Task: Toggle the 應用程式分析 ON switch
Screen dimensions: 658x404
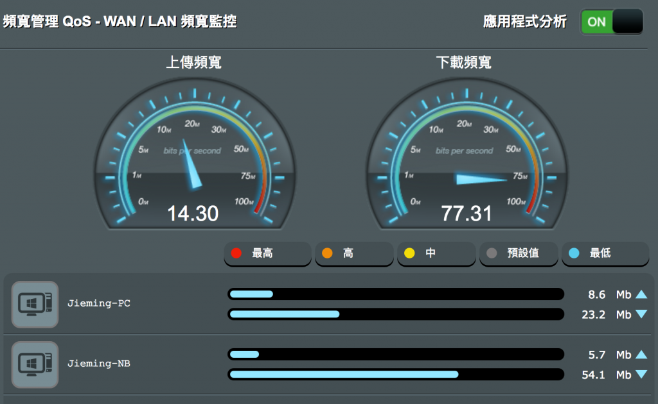Action: coord(612,21)
